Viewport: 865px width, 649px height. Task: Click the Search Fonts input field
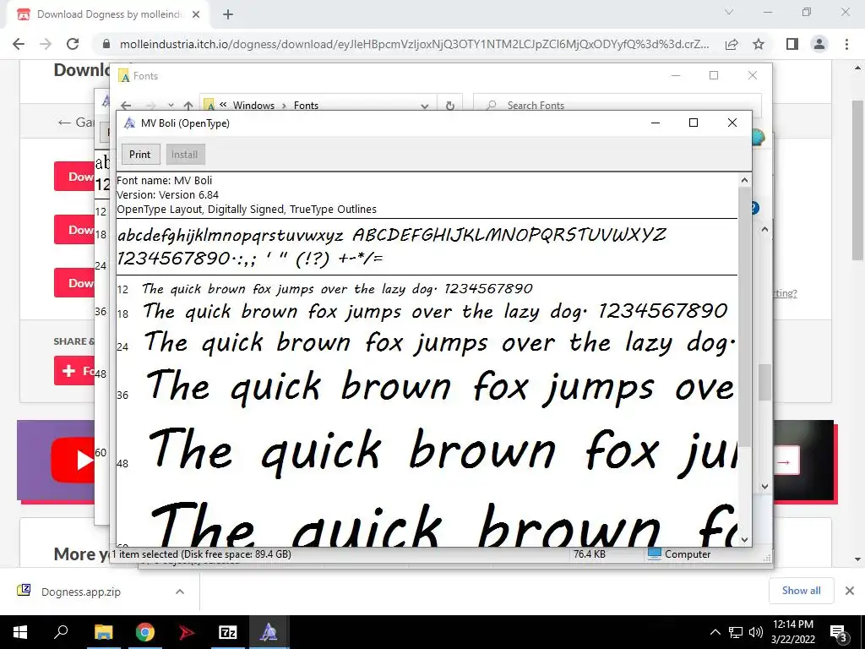coord(617,106)
